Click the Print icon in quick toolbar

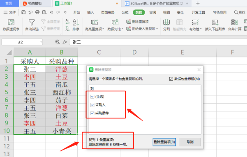pyautogui.click(x=37, y=12)
